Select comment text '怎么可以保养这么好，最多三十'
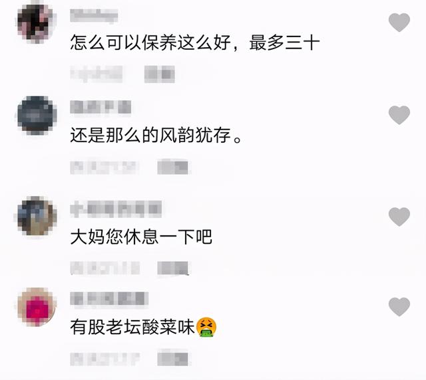Image resolution: width=426 pixels, height=380 pixels. click(x=195, y=43)
